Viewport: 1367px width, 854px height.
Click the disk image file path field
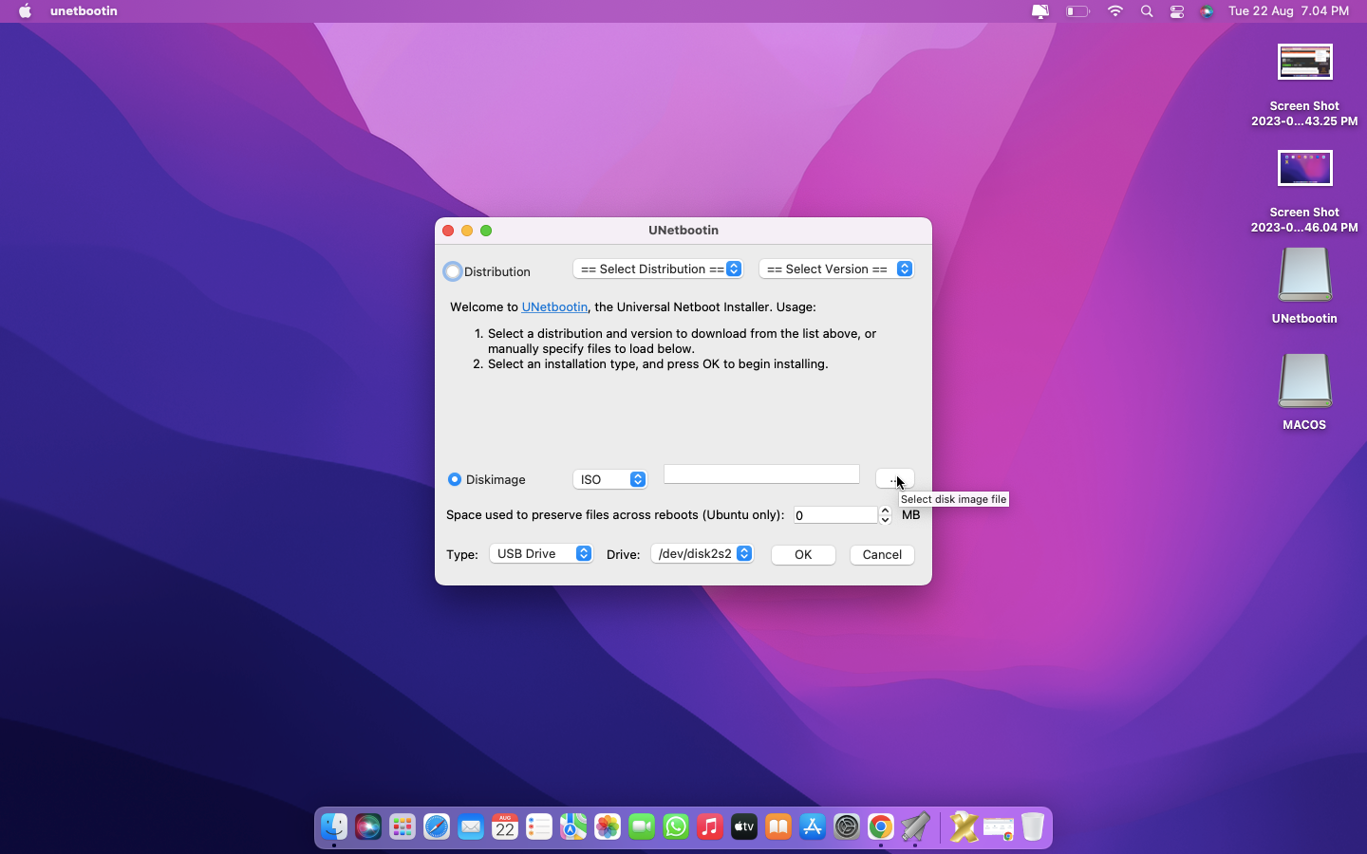tap(761, 474)
